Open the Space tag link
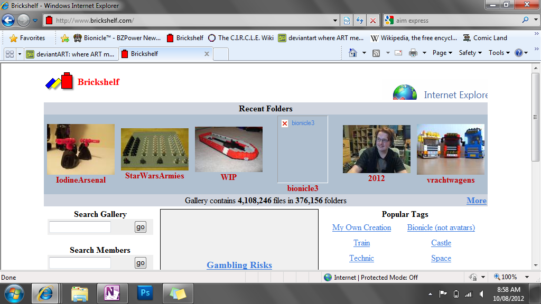Screen dimensions: 541x304 point(441,258)
